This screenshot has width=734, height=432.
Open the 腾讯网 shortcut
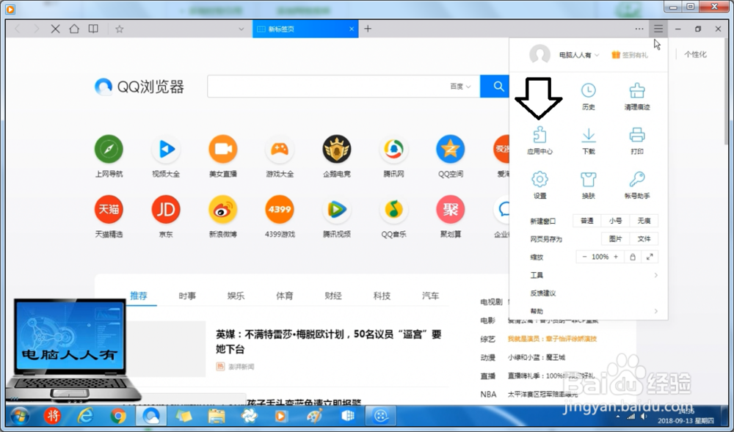(393, 156)
